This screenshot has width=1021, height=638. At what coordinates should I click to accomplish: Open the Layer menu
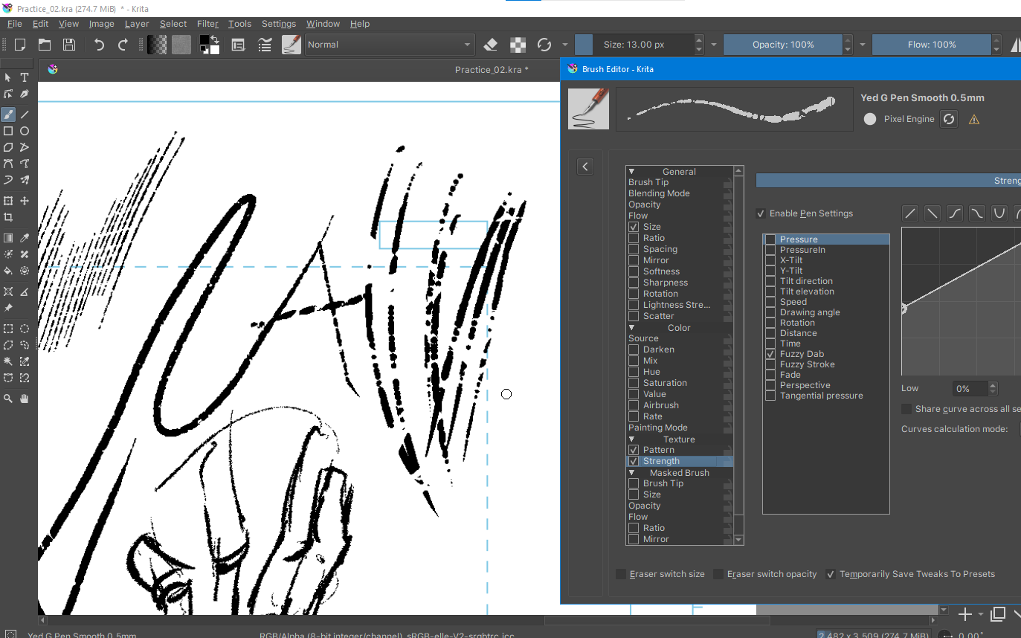[x=137, y=24]
